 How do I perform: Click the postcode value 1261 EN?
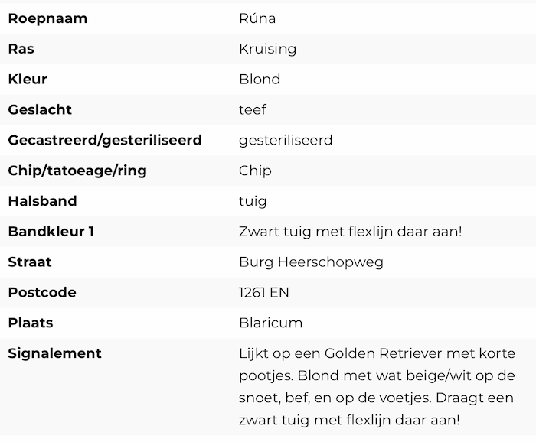click(x=264, y=292)
